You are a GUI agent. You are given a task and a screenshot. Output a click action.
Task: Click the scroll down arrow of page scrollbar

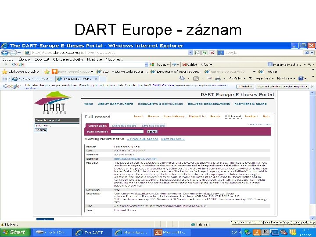coord(312,218)
